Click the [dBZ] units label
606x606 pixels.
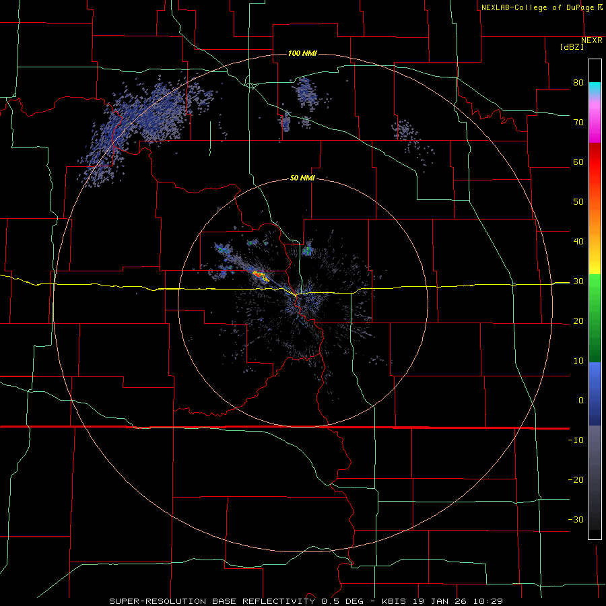coord(572,47)
